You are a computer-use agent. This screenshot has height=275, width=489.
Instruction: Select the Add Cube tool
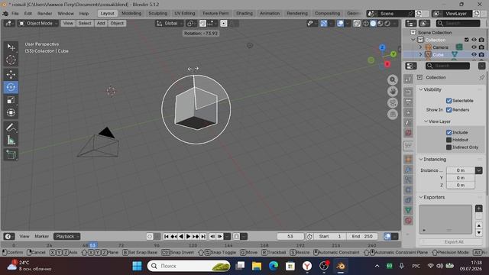point(11,154)
